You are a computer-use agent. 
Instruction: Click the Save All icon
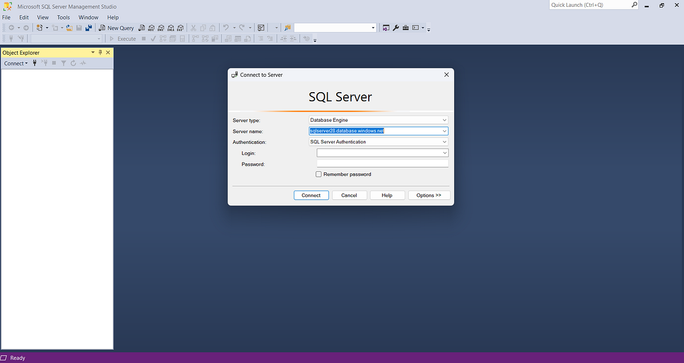[x=88, y=28]
